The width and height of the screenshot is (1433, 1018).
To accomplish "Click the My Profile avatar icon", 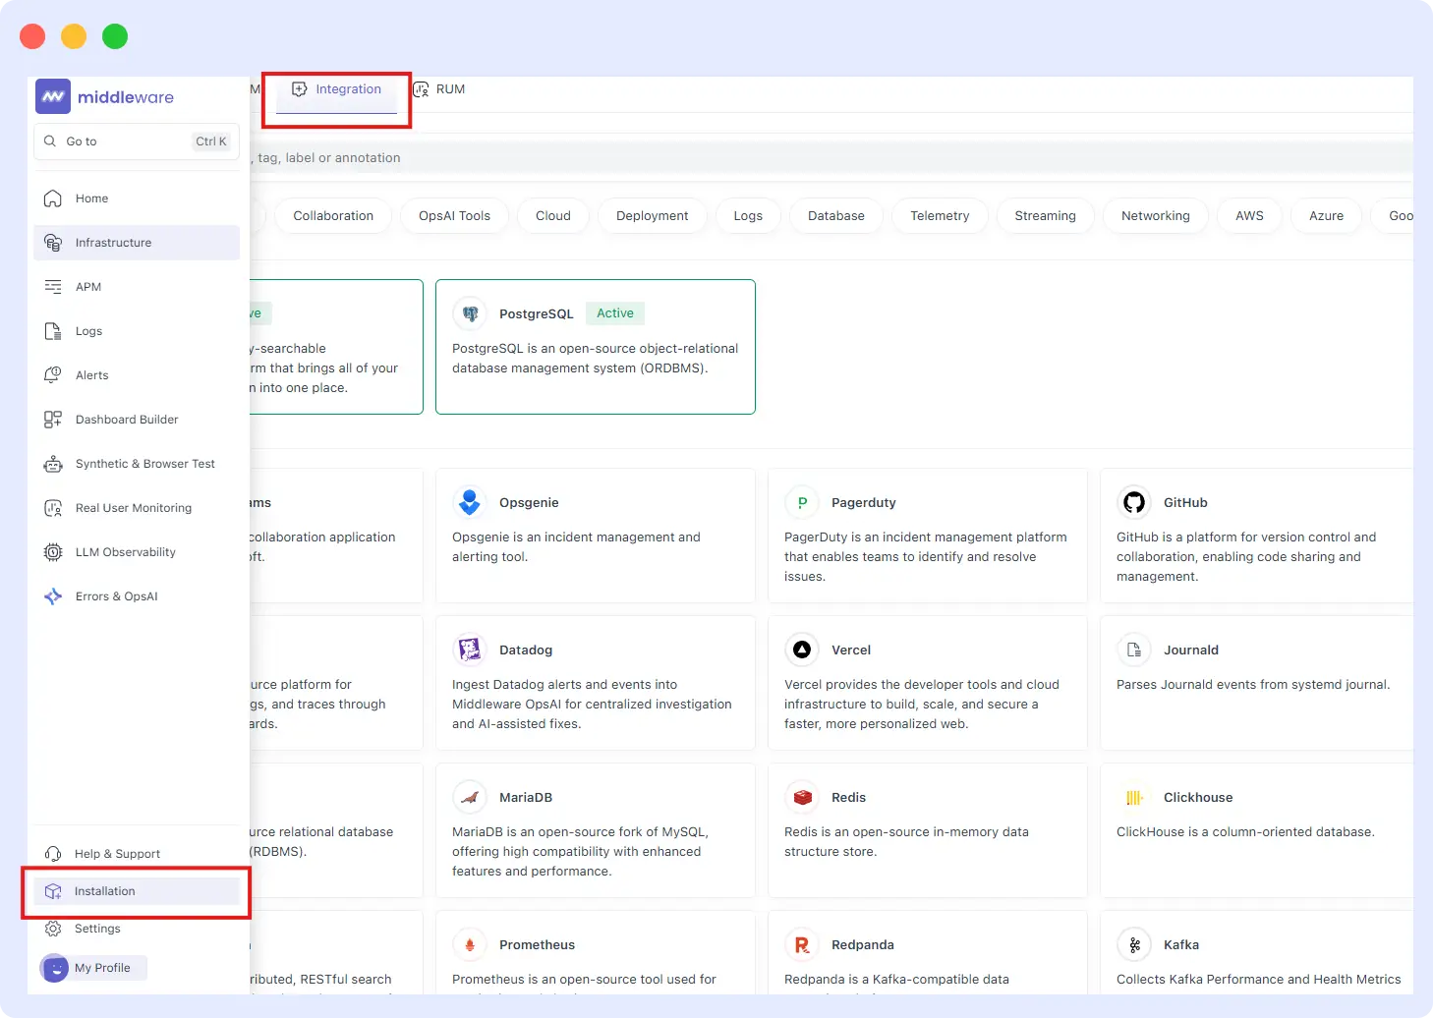I will [x=54, y=968].
